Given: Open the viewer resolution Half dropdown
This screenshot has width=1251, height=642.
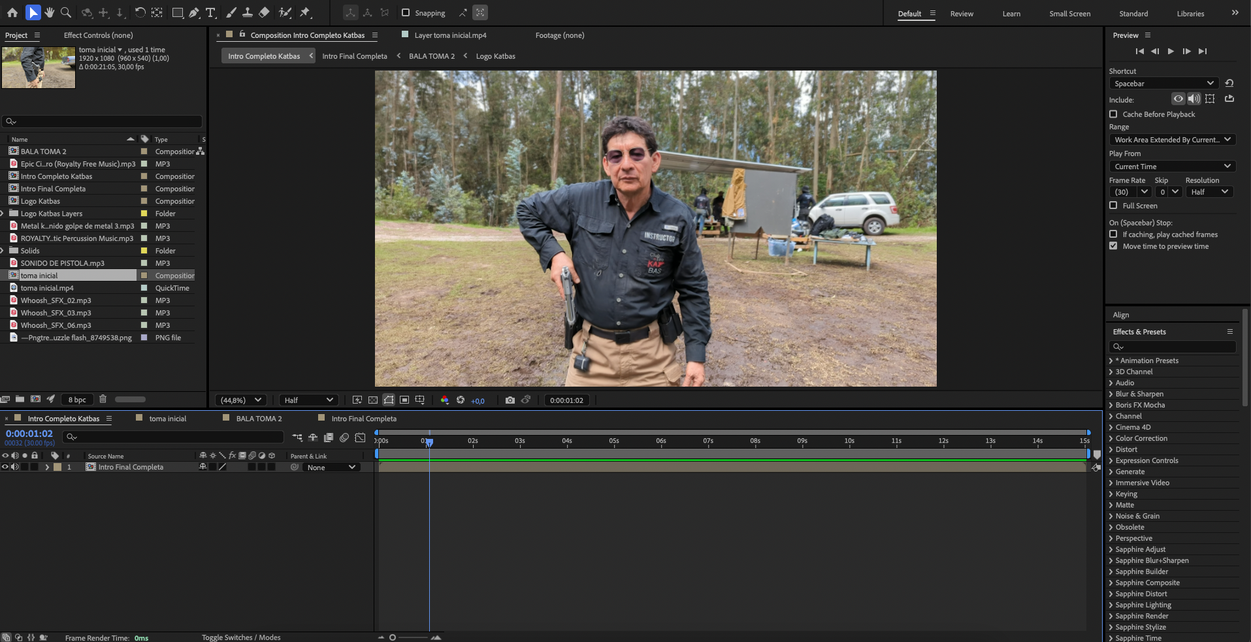Looking at the screenshot, I should point(308,400).
